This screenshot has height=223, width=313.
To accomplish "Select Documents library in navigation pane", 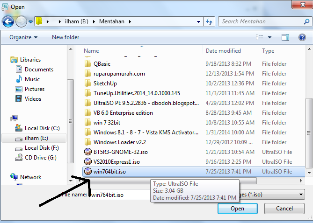I will pos(34,70).
